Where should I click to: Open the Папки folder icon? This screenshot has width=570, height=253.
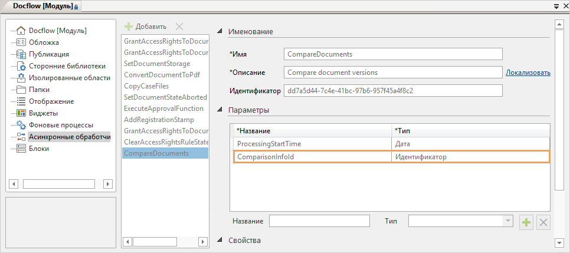21,90
